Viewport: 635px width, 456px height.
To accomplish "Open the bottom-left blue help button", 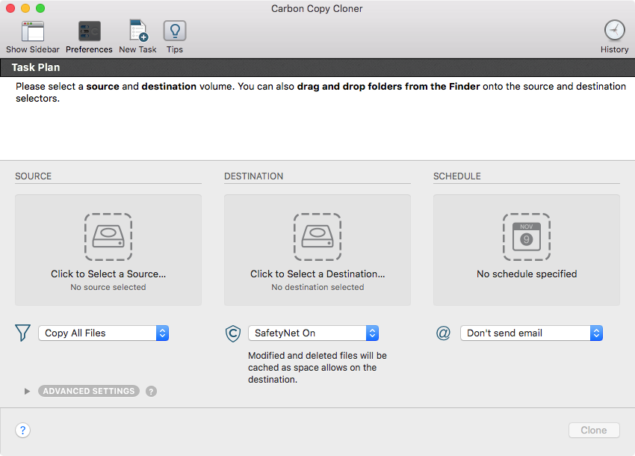I will (22, 430).
